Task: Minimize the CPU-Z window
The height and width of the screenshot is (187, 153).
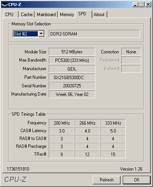Action: [x=136, y=4]
